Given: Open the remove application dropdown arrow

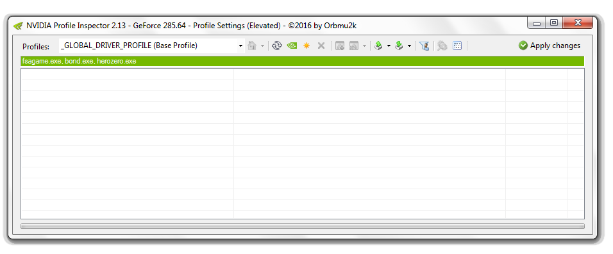Looking at the screenshot, I should point(364,46).
